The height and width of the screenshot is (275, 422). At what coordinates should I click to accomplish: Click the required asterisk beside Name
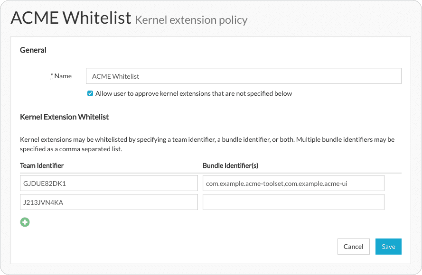point(52,76)
